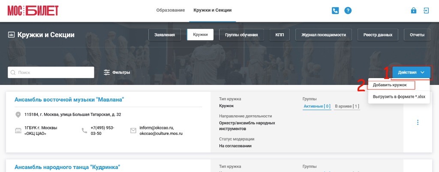
Task: Click the phone contact icon in header
Action: (x=335, y=11)
